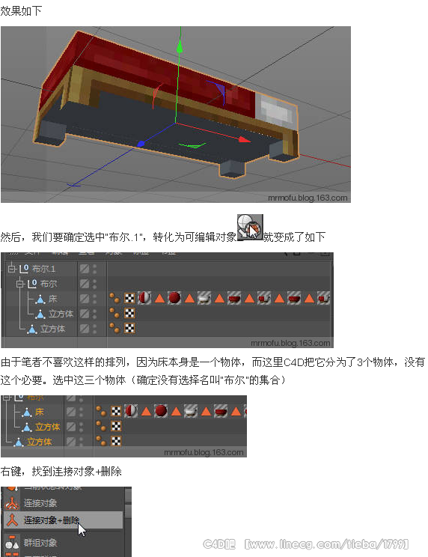
Task: Click white bowl material tag in second panel
Action: click(x=191, y=411)
